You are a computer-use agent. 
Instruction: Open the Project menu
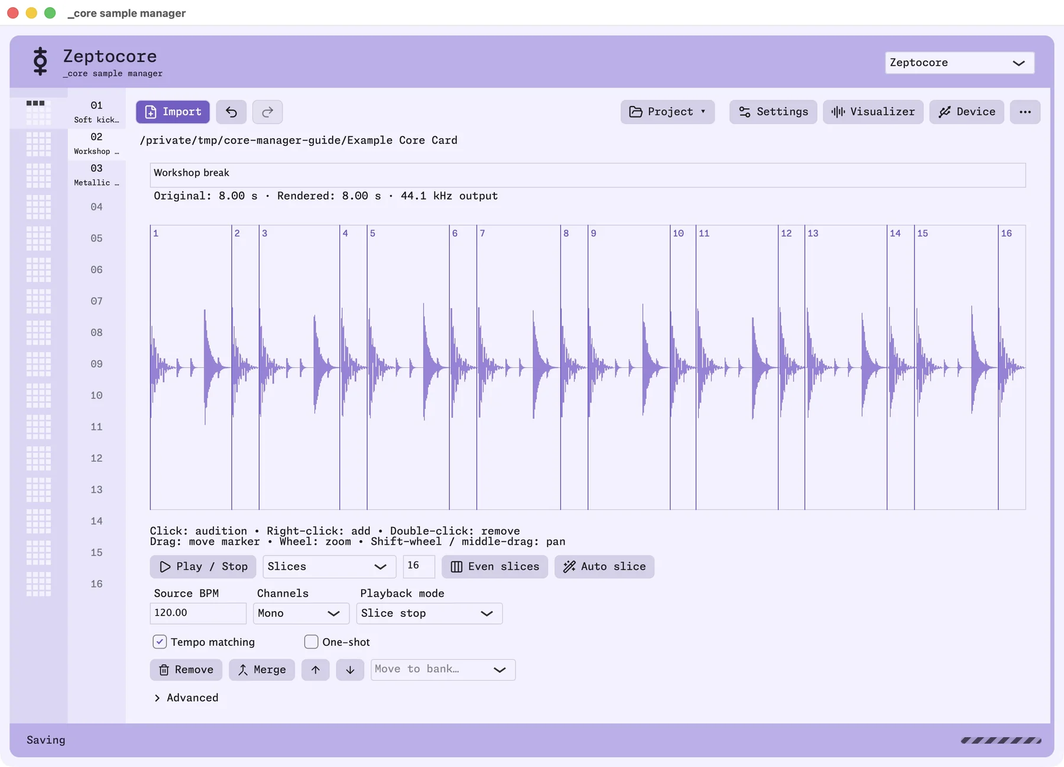click(667, 112)
